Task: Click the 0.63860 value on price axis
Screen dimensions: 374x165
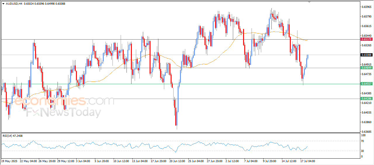Action: coord(366,122)
